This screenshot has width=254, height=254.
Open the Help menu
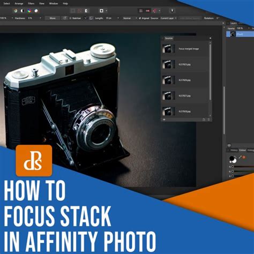coord(65,3)
